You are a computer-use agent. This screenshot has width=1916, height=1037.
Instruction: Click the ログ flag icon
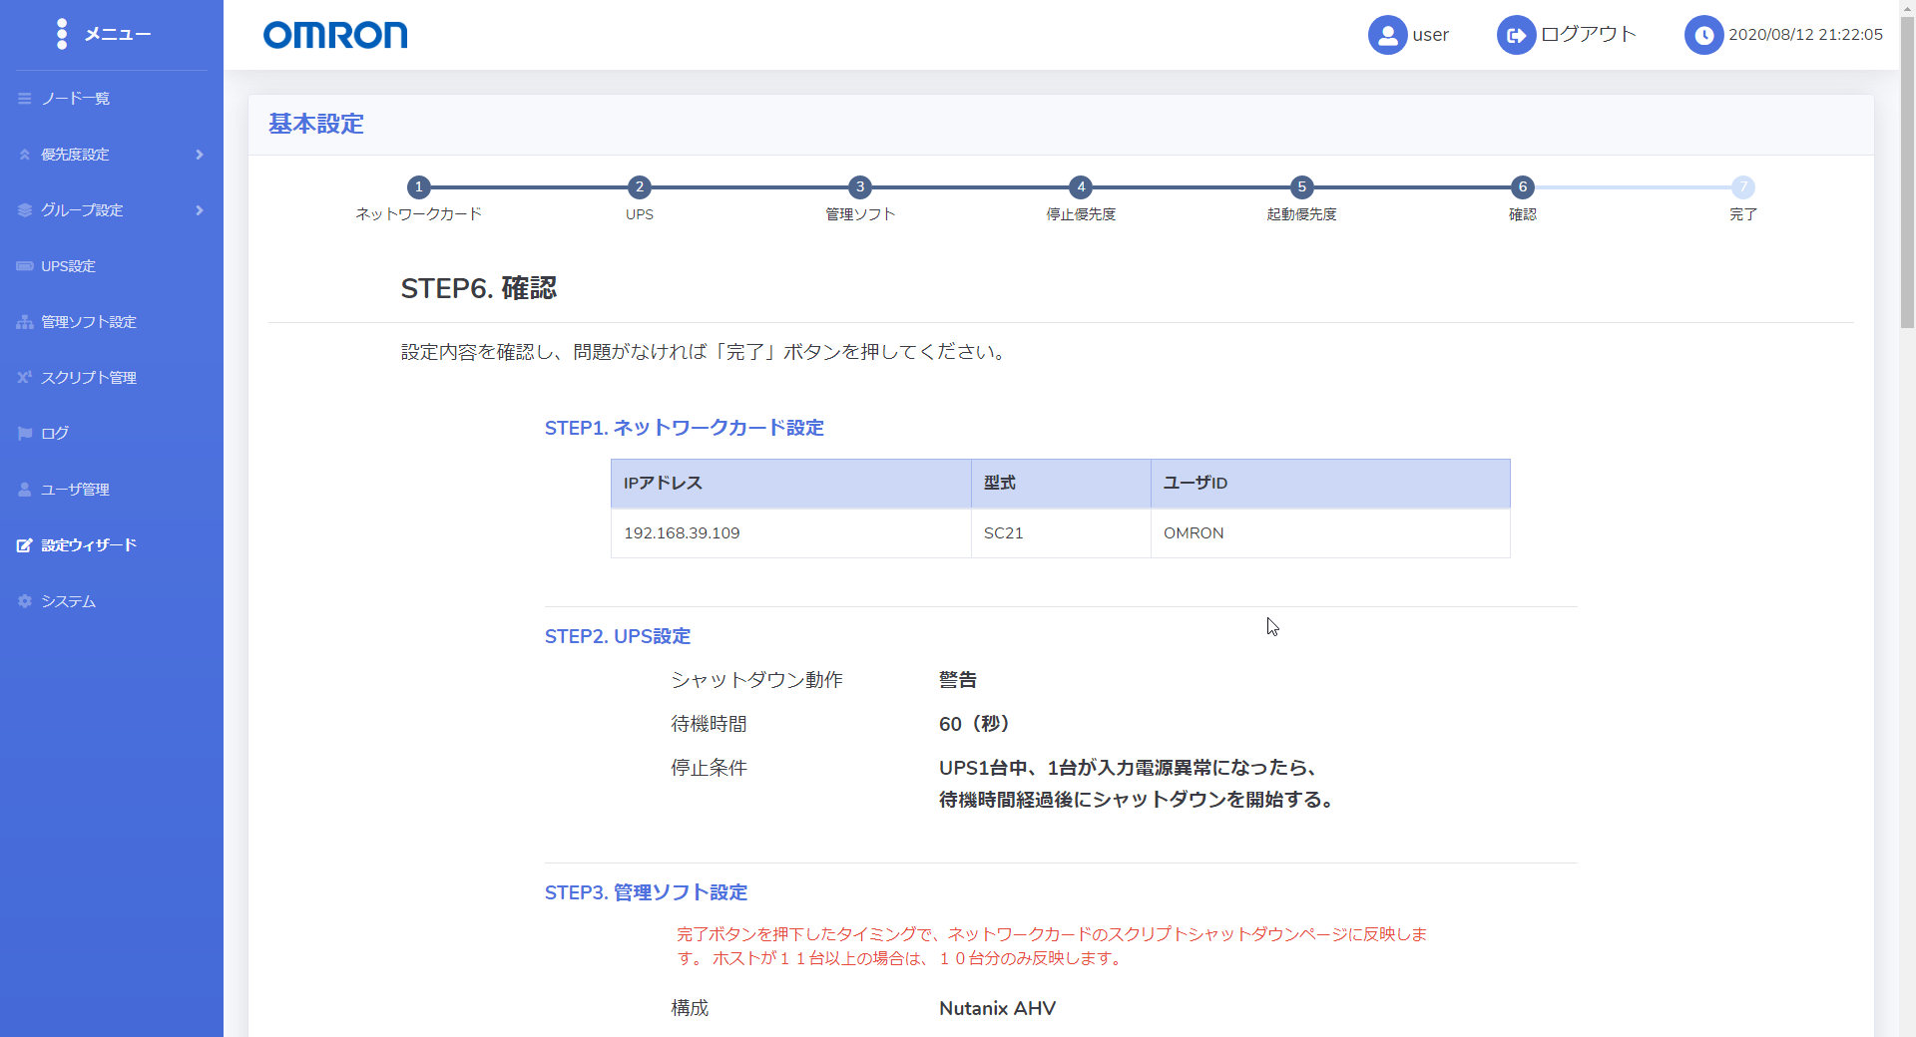pyautogui.click(x=25, y=434)
